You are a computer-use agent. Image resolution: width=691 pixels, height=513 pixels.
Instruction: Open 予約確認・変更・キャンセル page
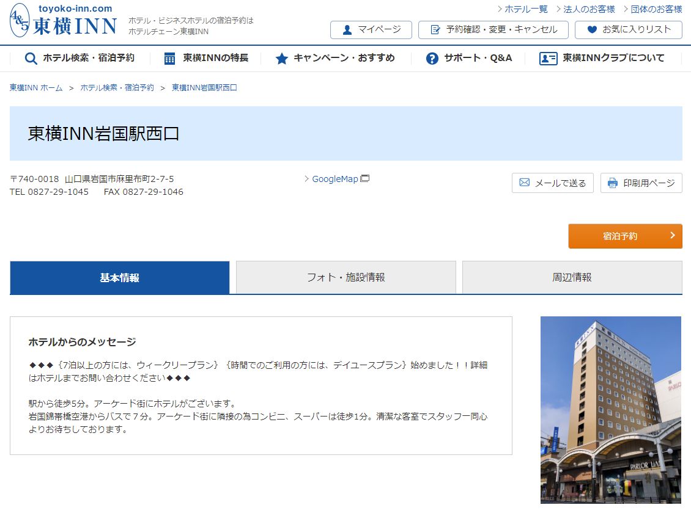pos(493,29)
